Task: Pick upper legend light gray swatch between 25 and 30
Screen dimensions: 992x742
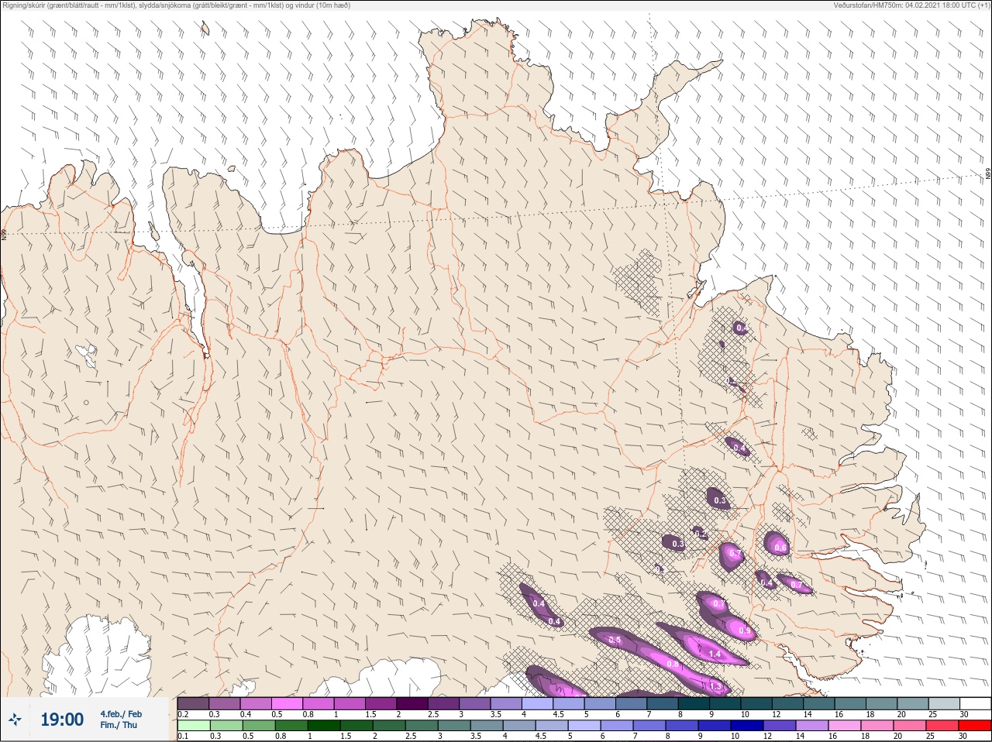Action: point(944,703)
